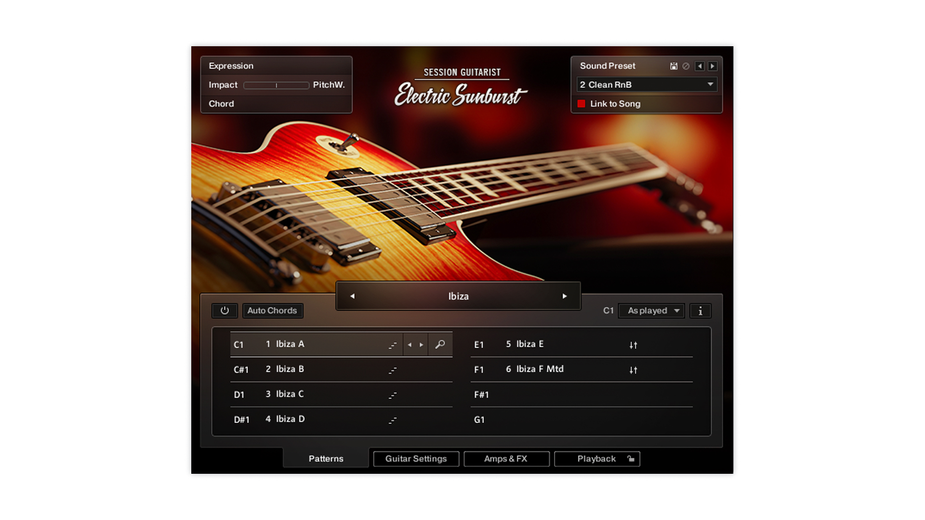
Task: Switch to the Guitar Settings tab
Action: [x=416, y=459]
